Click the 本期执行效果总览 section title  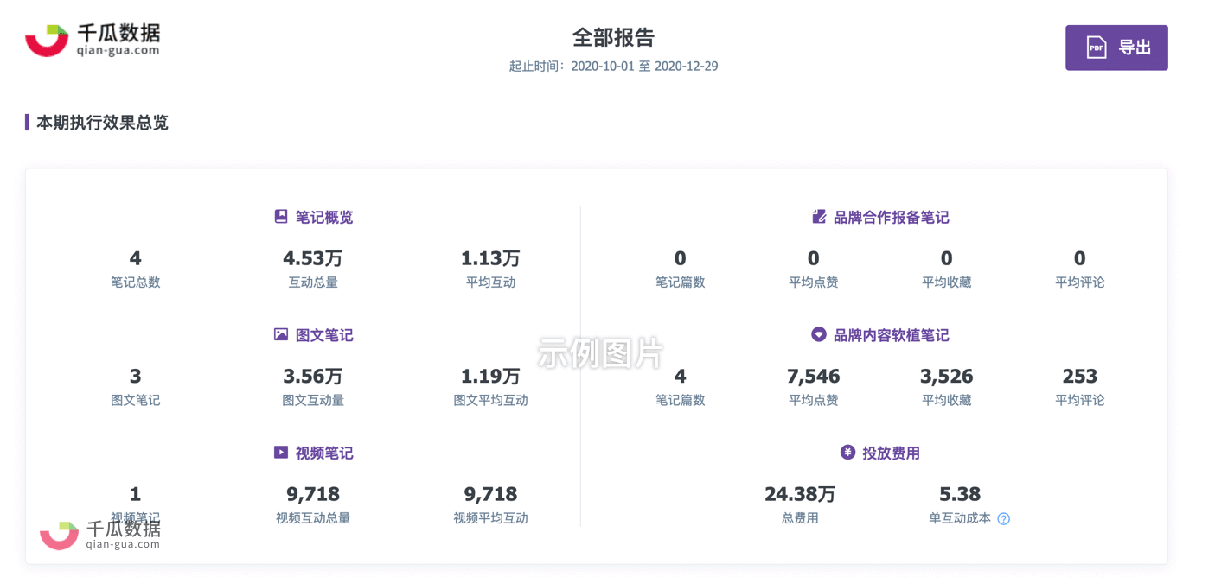coord(102,123)
